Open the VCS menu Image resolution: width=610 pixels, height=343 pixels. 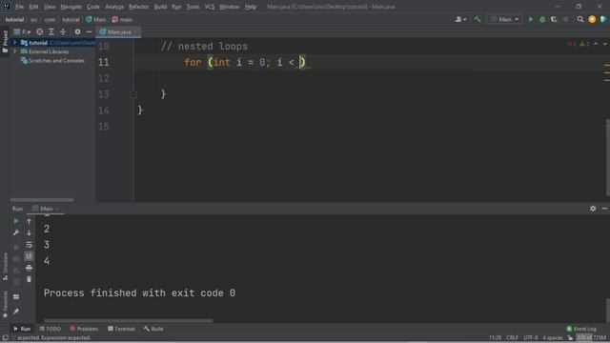tap(210, 7)
